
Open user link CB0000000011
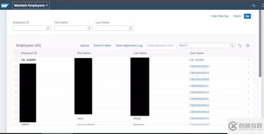point(199,99)
